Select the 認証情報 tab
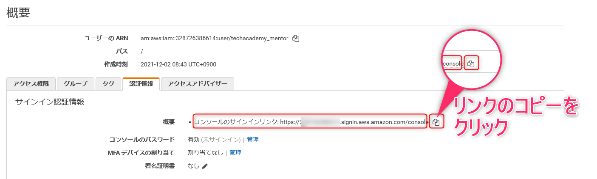Screen dimensions: 597x179 141,84
